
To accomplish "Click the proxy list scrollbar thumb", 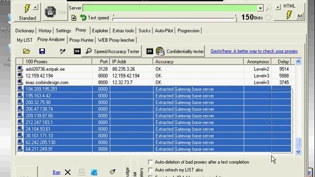I will click(x=298, y=143).
